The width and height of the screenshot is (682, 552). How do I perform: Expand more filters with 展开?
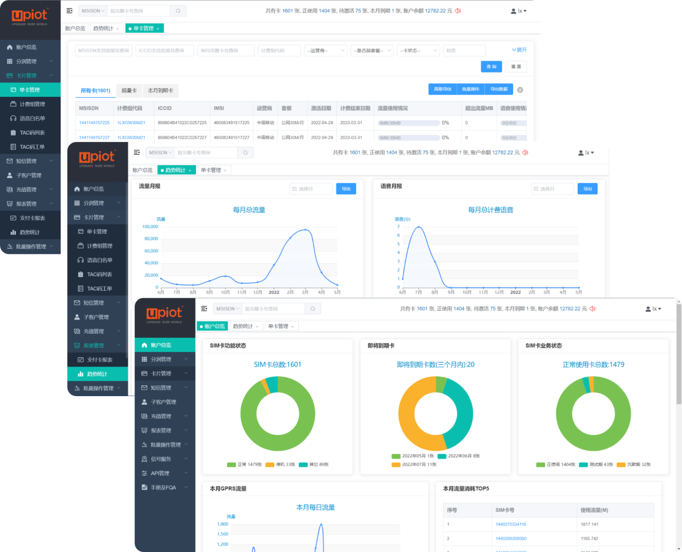click(519, 50)
